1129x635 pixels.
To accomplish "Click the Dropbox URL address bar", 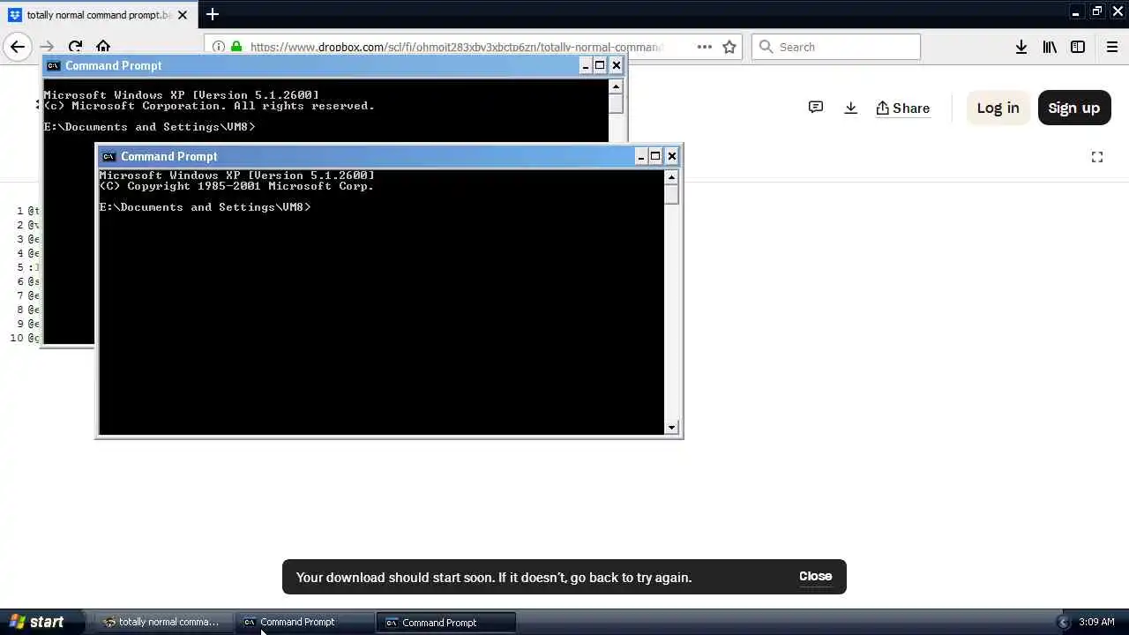I will [456, 47].
